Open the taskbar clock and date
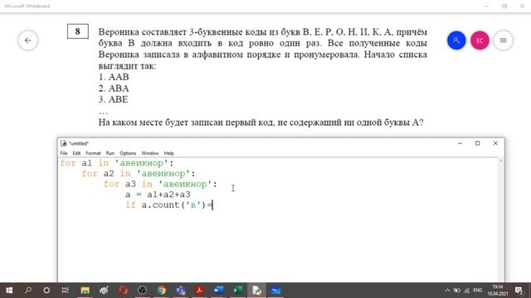Screen dimensions: 531x298 click(x=498, y=291)
